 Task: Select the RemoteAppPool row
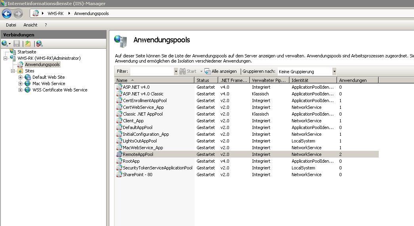pyautogui.click(x=247, y=154)
